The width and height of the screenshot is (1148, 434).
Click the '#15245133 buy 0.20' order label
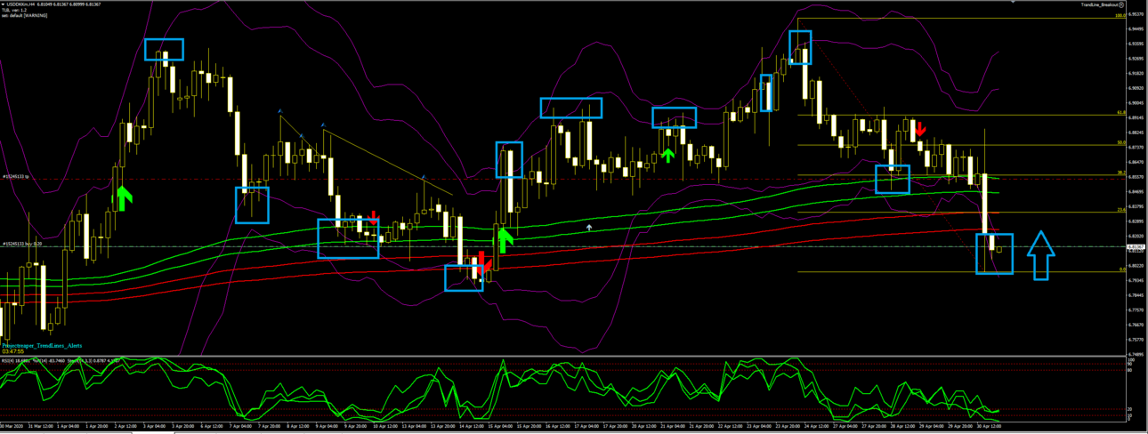[x=20, y=243]
